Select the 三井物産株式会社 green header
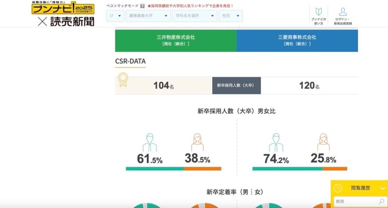Viewport: 388px width, 208px height. pyautogui.click(x=176, y=41)
